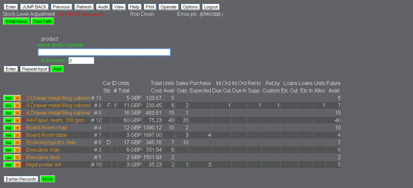Viewport: 413px width, 188px height.
Task: Click the green Add button
Action: [57, 69]
